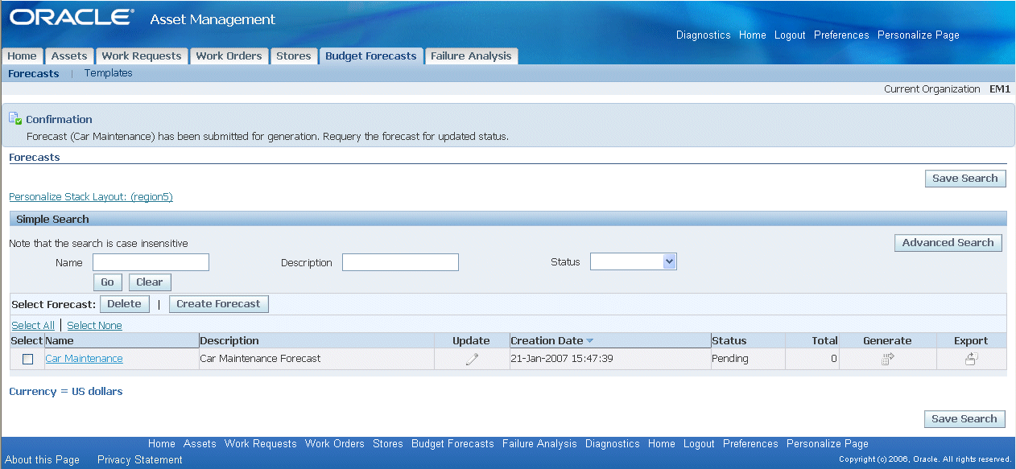Click the Creation Date sort arrow
Screen dimensions: 1016x469
(589, 341)
